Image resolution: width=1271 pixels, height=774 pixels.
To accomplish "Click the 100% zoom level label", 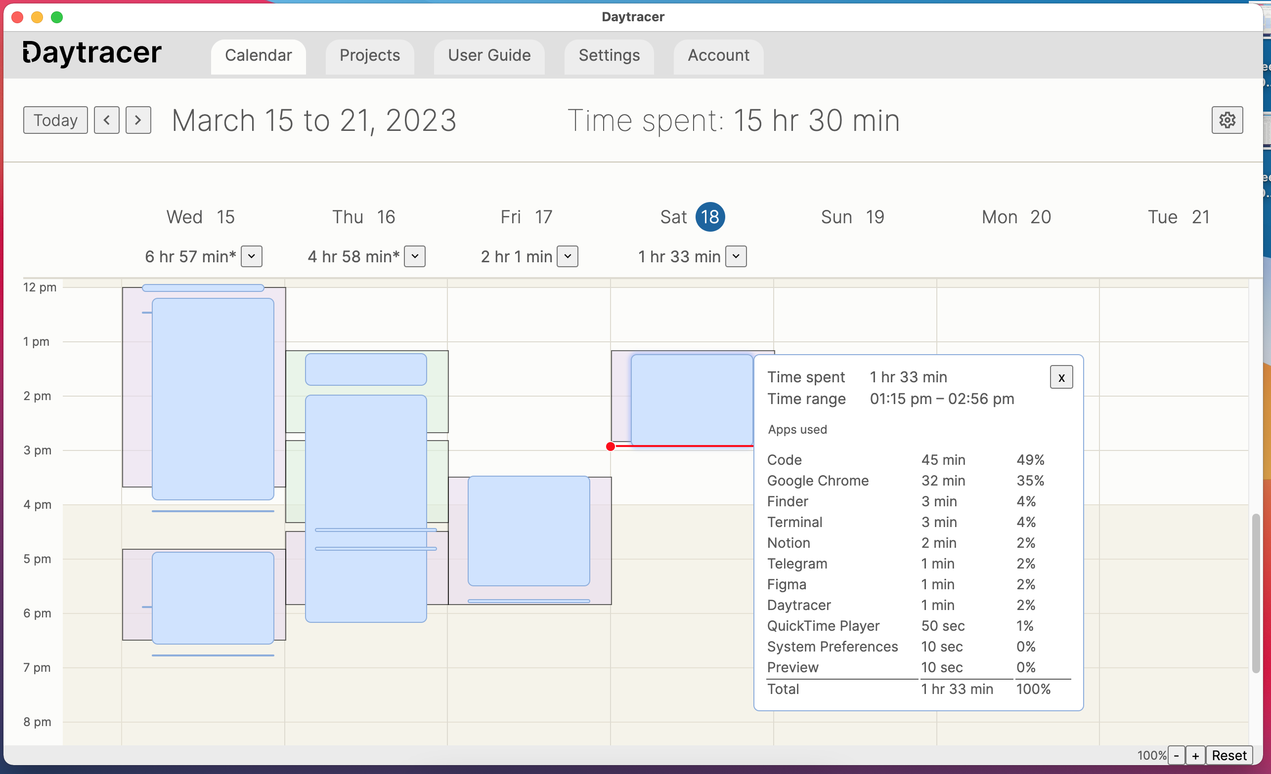I will pyautogui.click(x=1151, y=755).
